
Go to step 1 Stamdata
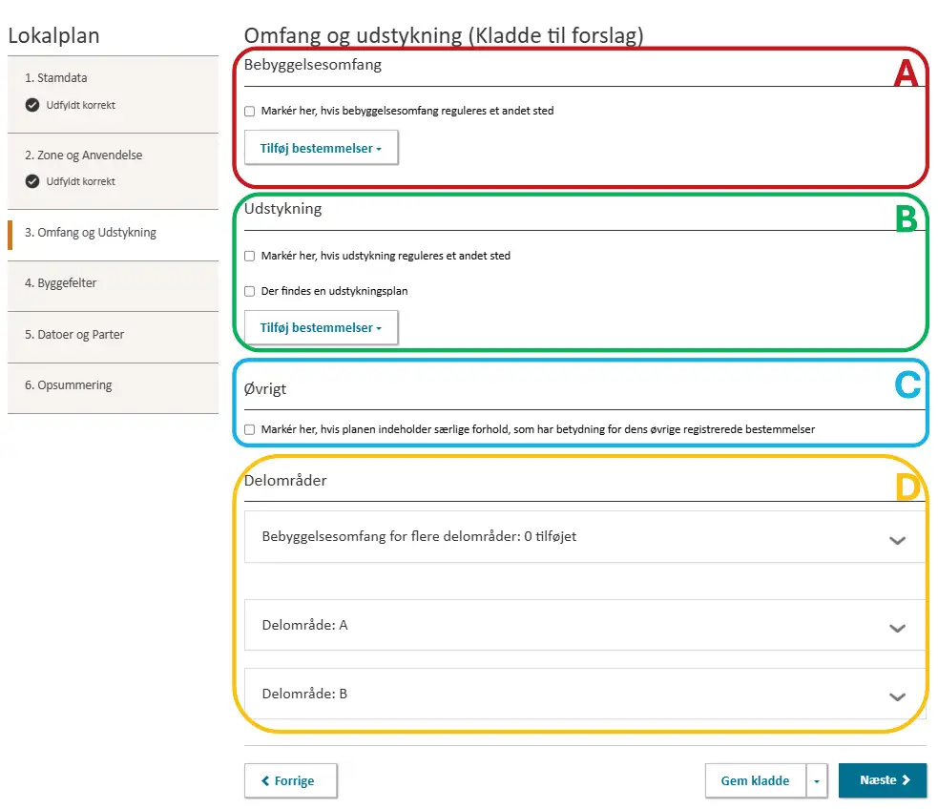[62, 78]
